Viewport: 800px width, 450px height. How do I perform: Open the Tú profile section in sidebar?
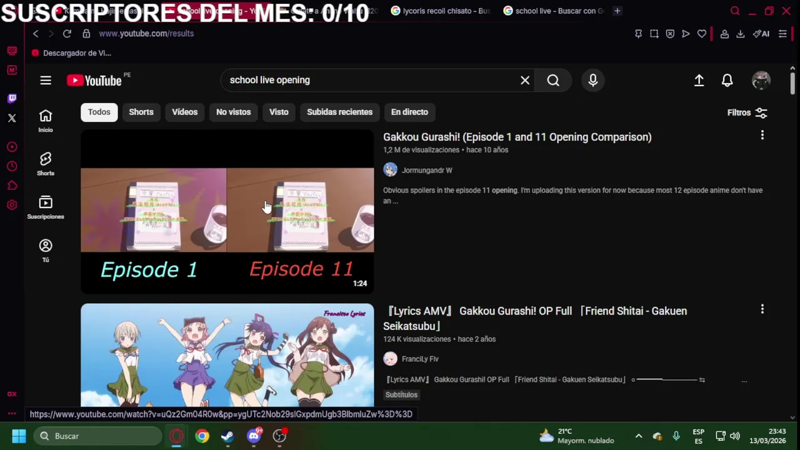pyautogui.click(x=46, y=250)
